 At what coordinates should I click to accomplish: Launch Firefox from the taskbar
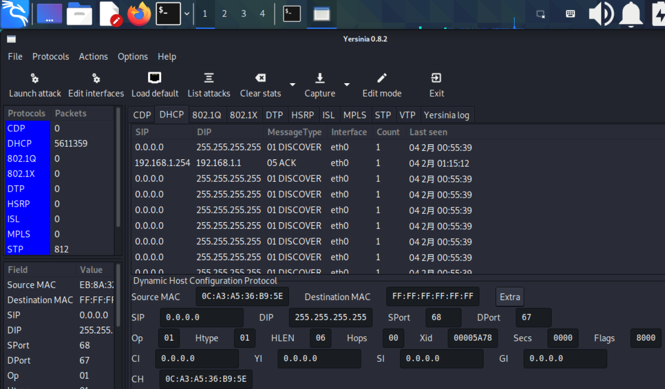(x=139, y=14)
